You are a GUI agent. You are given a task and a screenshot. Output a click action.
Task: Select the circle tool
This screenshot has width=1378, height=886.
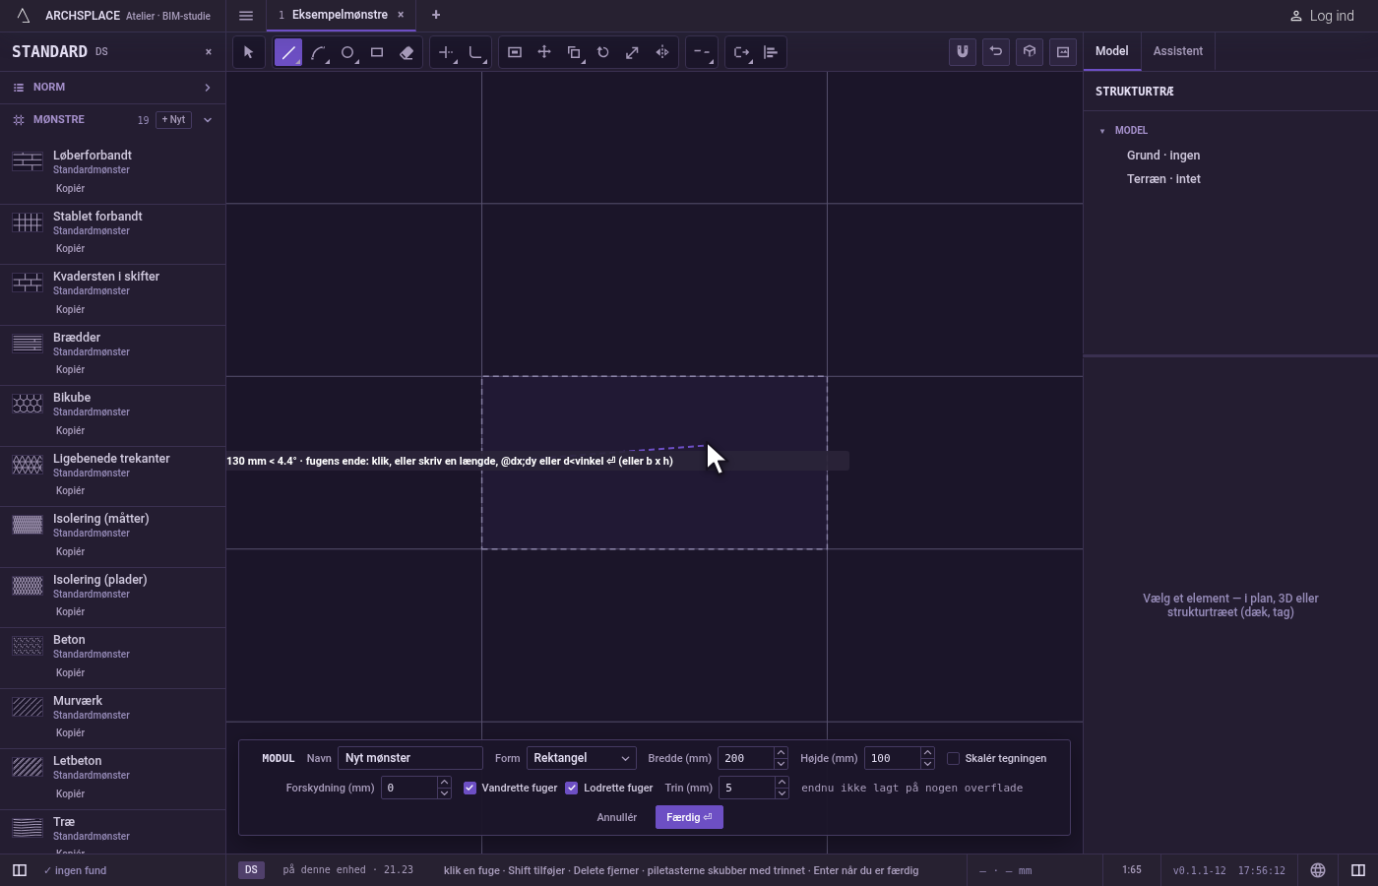(x=347, y=52)
